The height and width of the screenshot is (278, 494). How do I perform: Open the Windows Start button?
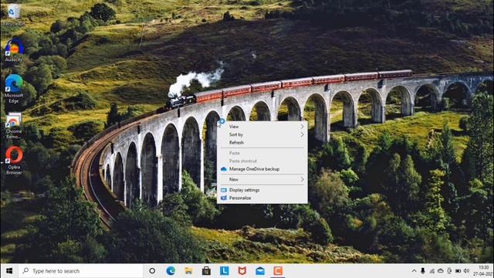(x=9, y=271)
